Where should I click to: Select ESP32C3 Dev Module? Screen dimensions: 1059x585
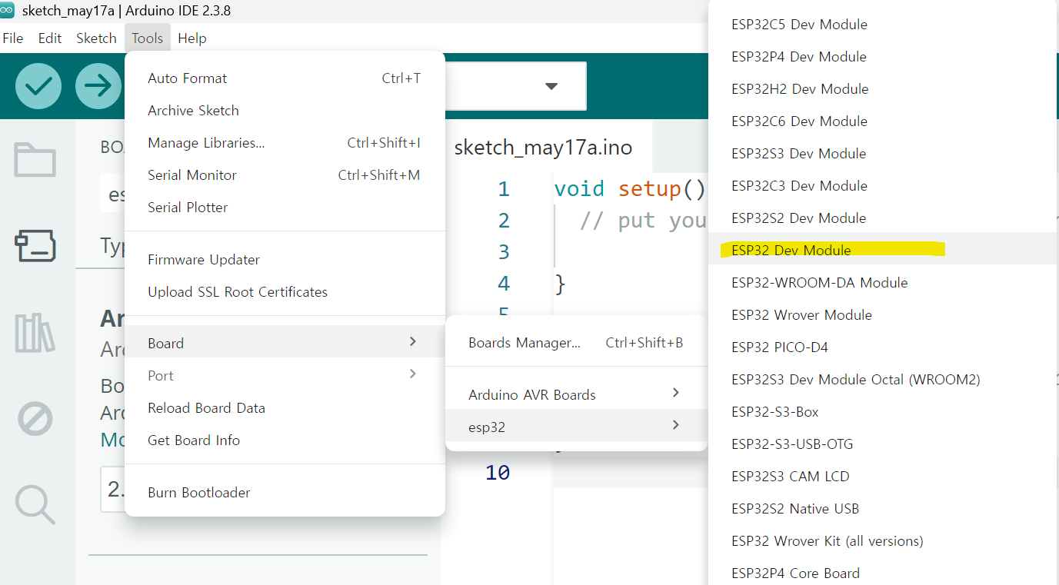click(883, 186)
